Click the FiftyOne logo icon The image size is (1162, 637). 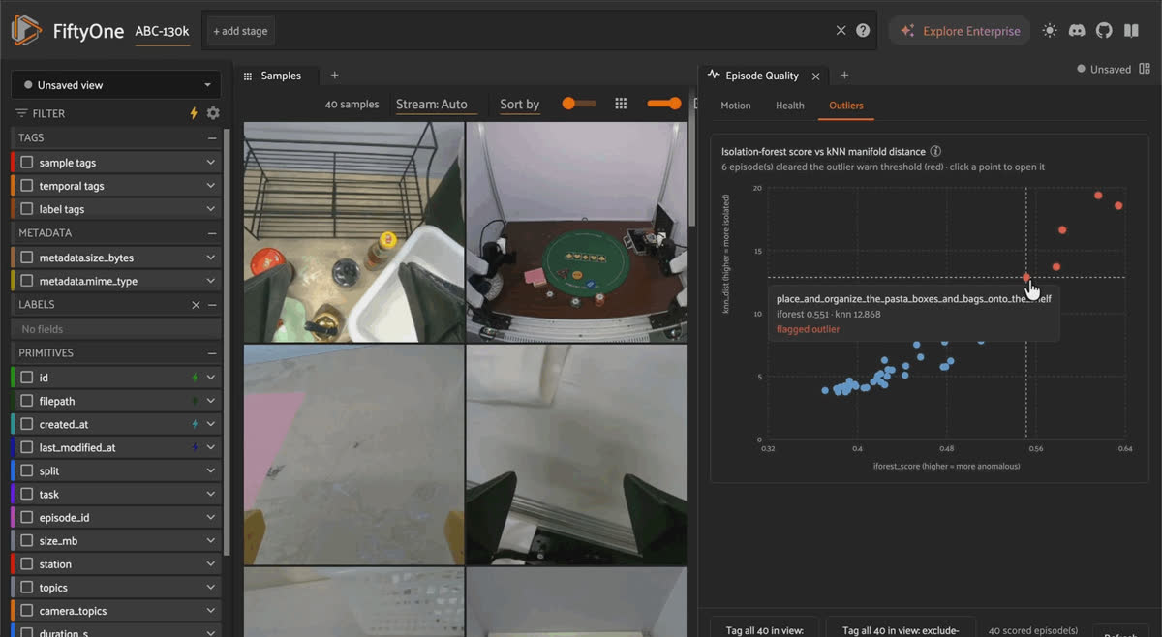(27, 31)
